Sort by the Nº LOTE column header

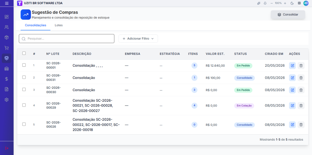pyautogui.click(x=53, y=54)
